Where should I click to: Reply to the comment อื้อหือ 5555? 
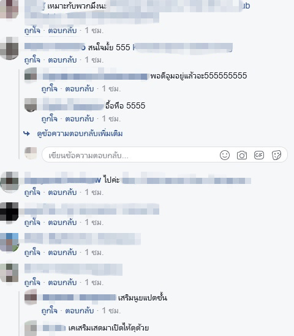(x=80, y=118)
